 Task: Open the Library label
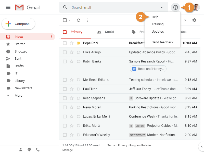(20, 81)
